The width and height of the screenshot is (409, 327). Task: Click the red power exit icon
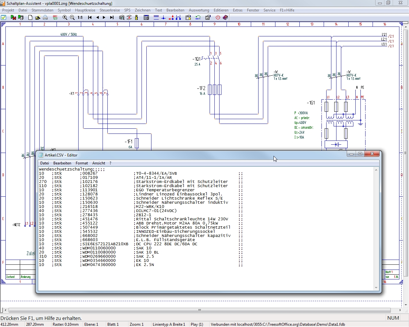tap(218, 18)
